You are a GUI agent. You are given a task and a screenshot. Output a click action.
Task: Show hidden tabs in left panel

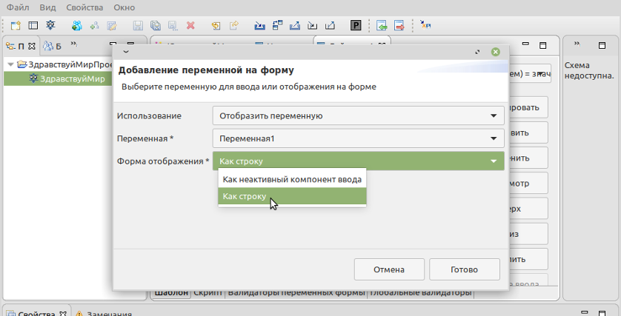pos(74,44)
